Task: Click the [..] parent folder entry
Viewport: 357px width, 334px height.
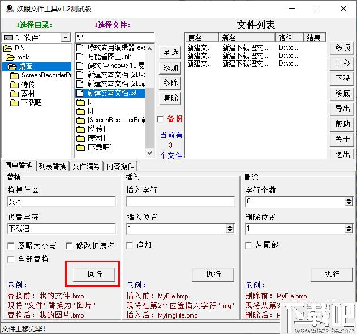Action: click(85, 102)
